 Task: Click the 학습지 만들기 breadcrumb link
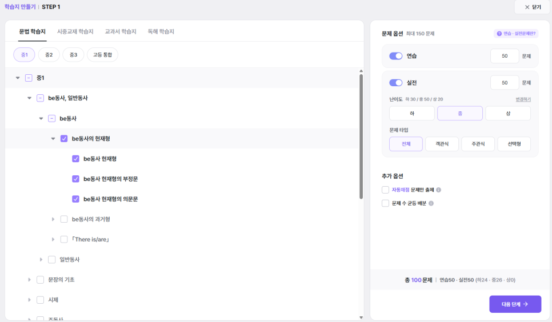(20, 7)
